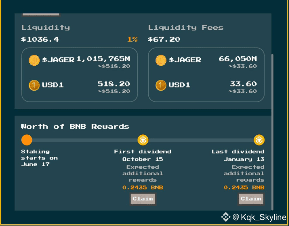Click the Liquidity heading on the left
Viewport: 289px width, 226px height.
point(46,28)
